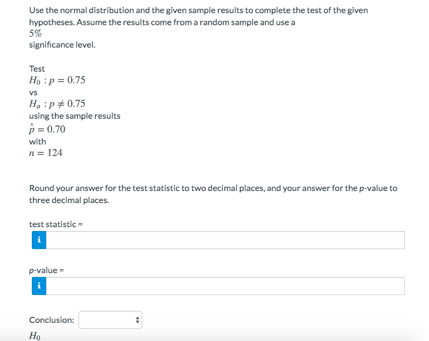Image resolution: width=429 pixels, height=341 pixels.
Task: Click the null hypothesis H0 : p = 0.75 formula
Action: coord(57,80)
